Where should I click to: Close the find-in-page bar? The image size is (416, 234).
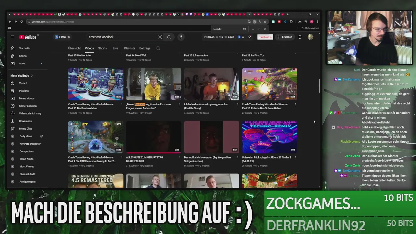point(265,29)
